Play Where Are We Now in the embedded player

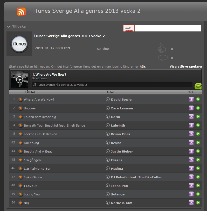tap(19, 80)
